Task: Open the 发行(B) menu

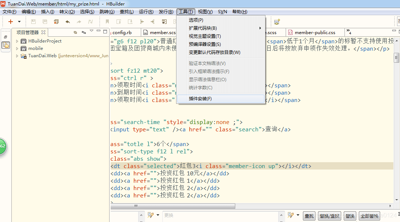Action: tap(166, 12)
